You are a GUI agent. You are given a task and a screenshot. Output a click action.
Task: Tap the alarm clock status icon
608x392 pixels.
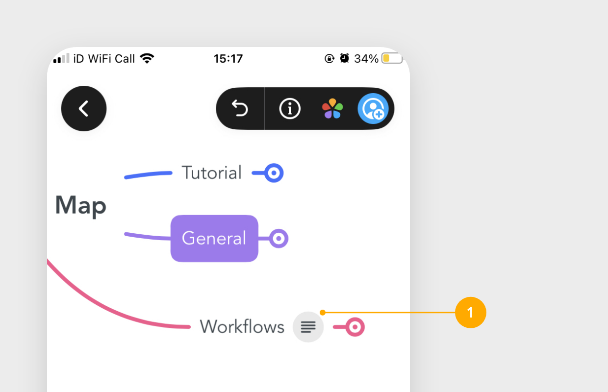345,59
